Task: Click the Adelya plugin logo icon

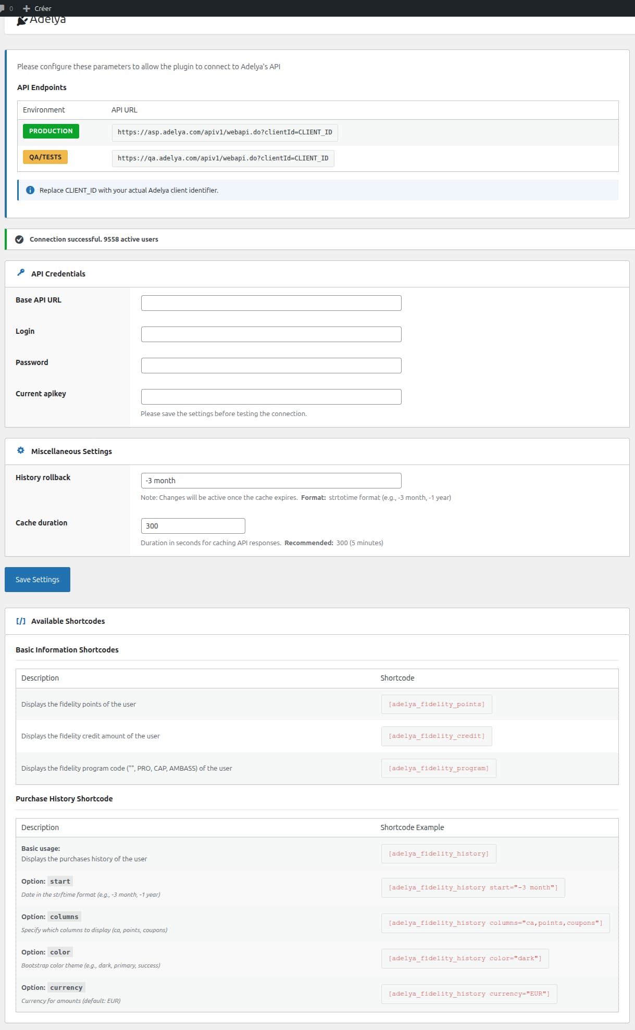Action: pyautogui.click(x=22, y=21)
